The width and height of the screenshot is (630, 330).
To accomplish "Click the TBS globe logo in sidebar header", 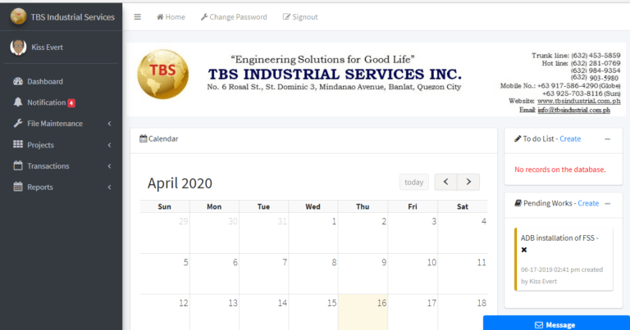I will click(17, 16).
